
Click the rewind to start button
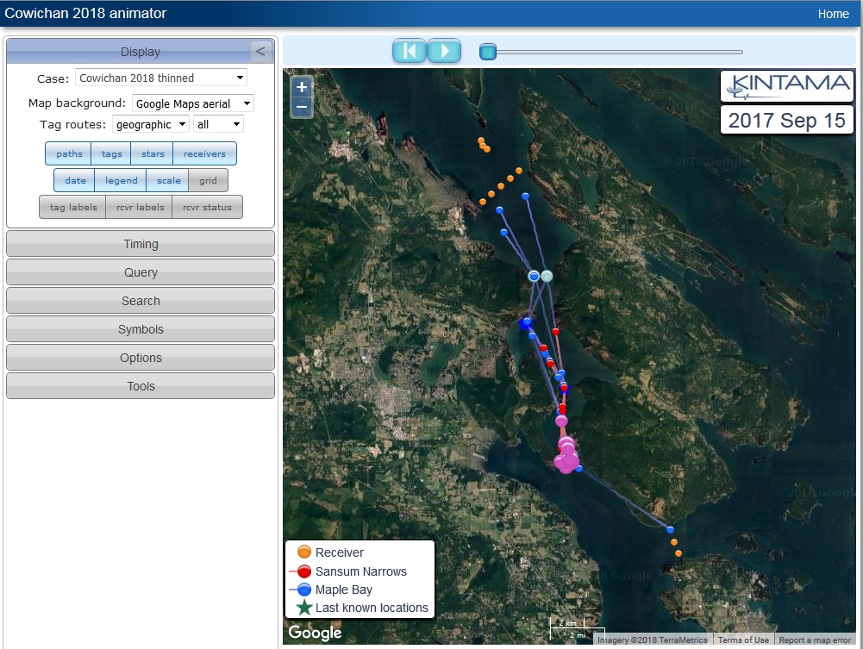[x=410, y=52]
